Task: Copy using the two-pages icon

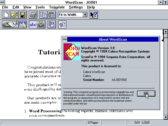Action: [43, 15]
